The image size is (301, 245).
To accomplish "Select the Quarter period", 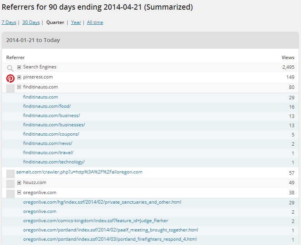I will (55, 22).
